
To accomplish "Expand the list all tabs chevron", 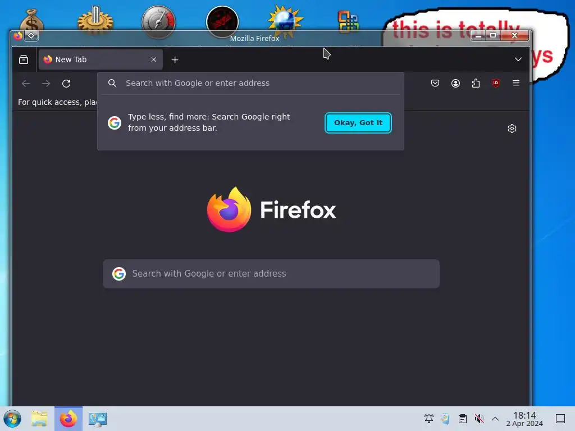I will pyautogui.click(x=518, y=59).
